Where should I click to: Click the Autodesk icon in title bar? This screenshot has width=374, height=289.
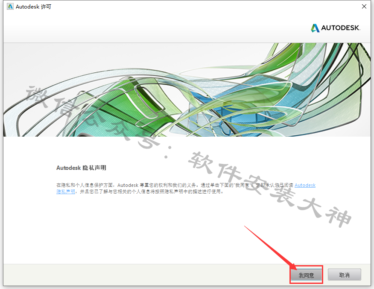point(10,6)
